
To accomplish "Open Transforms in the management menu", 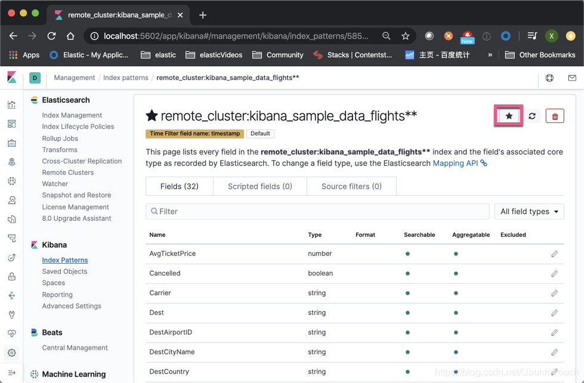I will tap(60, 150).
